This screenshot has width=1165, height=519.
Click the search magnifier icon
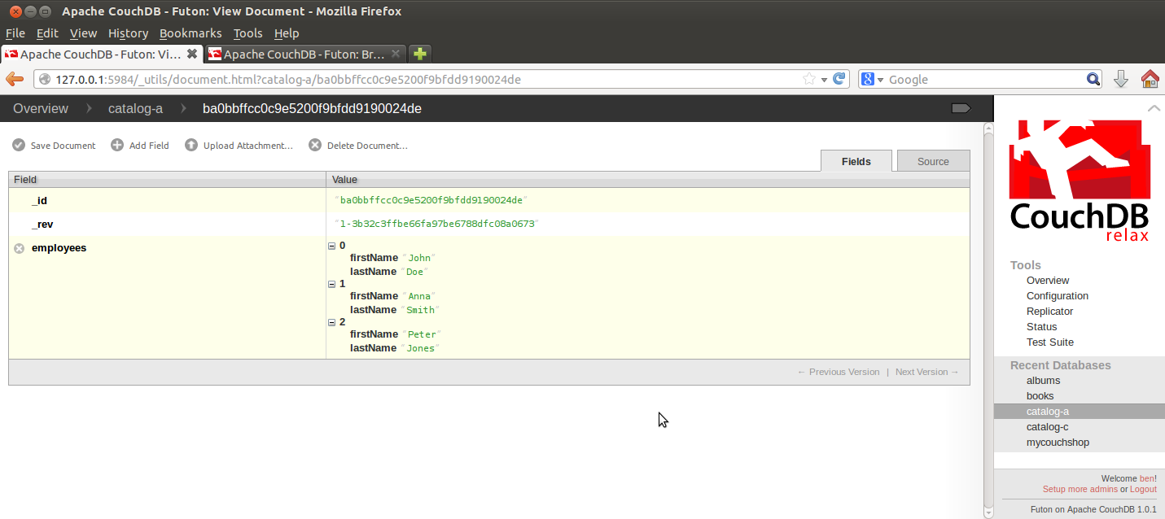point(1094,79)
